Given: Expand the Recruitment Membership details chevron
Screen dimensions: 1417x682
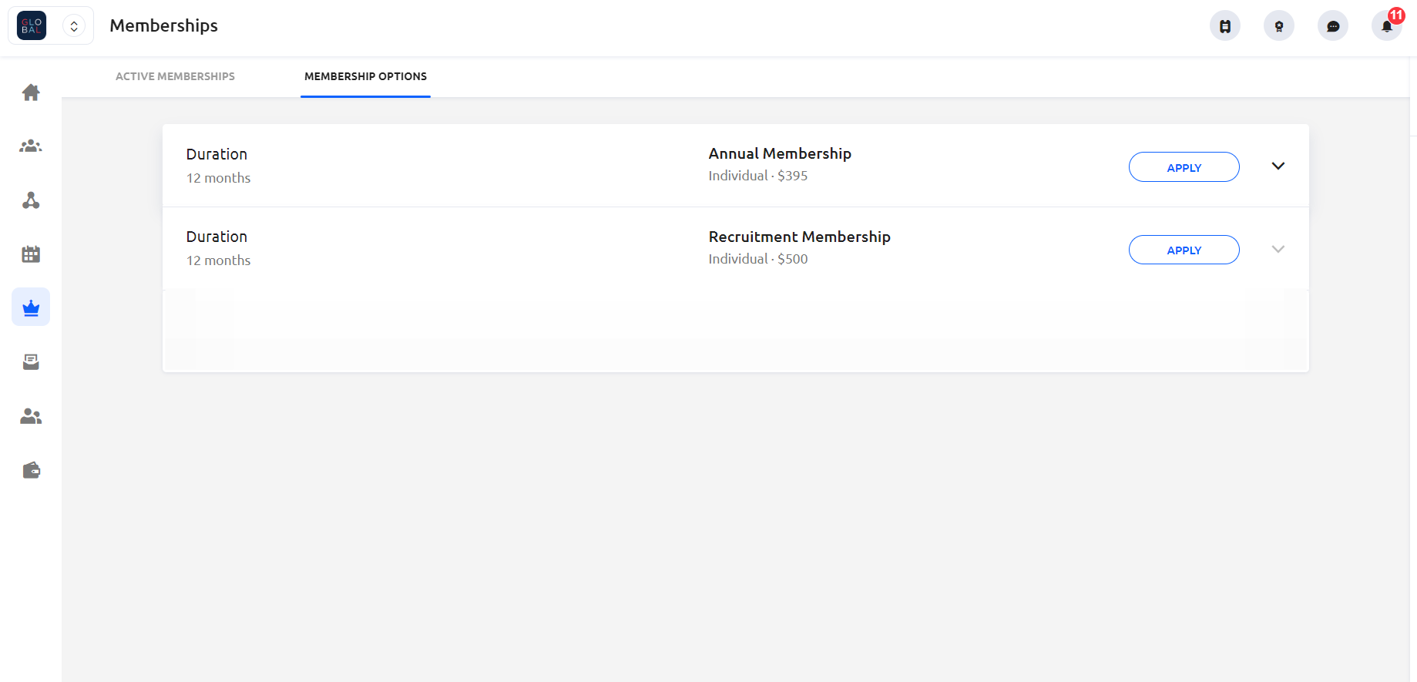Looking at the screenshot, I should 1278,249.
